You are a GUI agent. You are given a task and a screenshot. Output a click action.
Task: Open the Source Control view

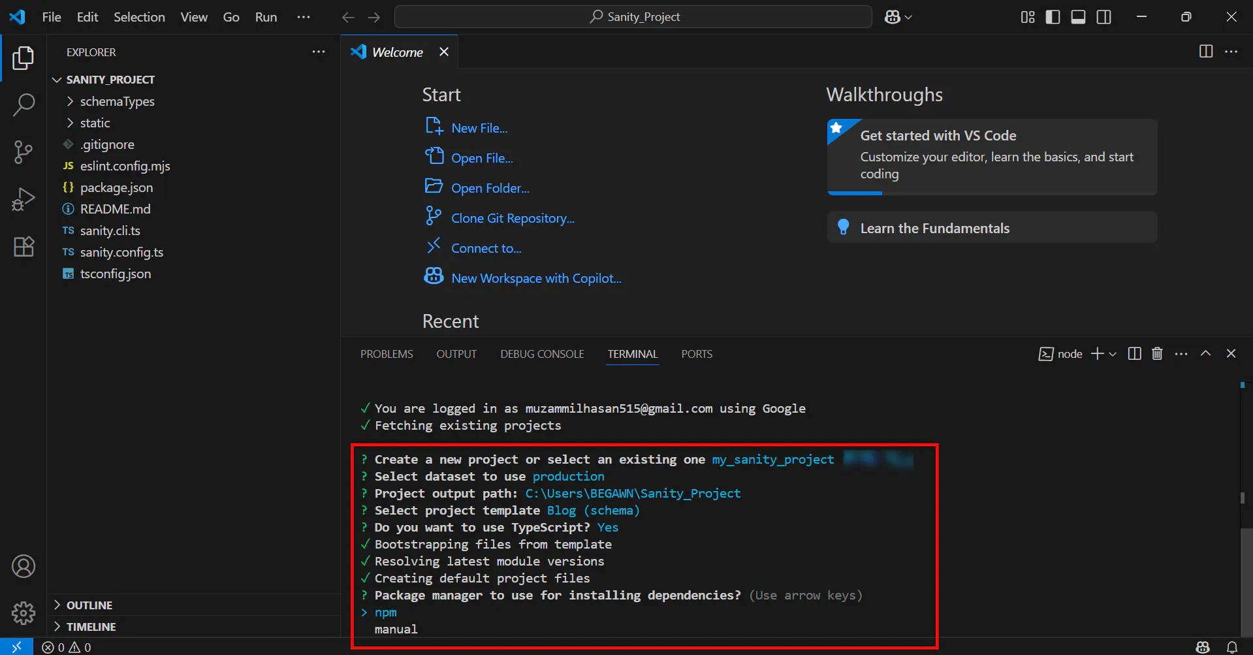[24, 152]
